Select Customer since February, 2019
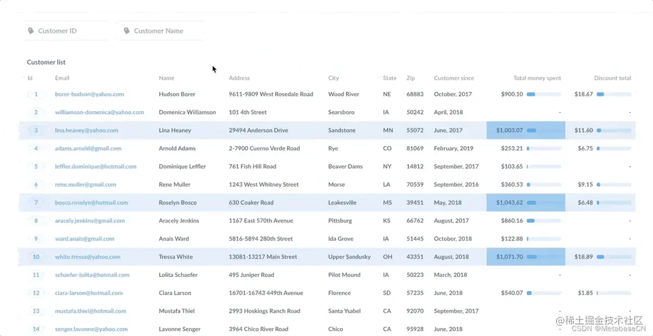Screen dimensions: 653x336 tap(453, 148)
